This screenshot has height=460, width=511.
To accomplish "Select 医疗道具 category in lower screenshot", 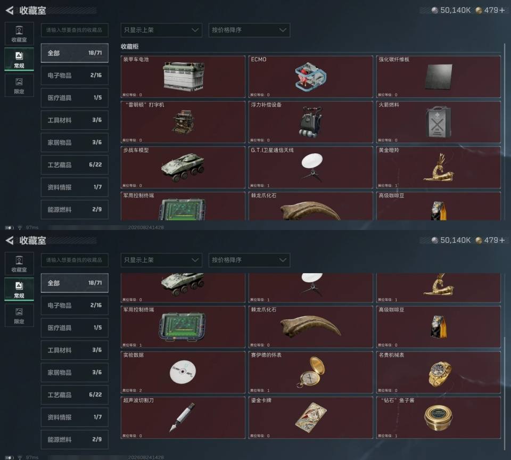I will coord(75,327).
